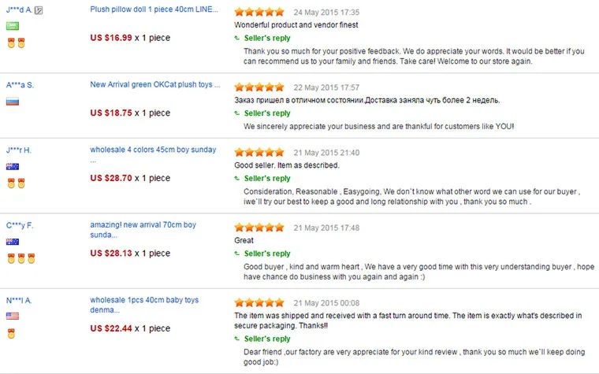Click the medal icon under N***l A.

click(x=11, y=332)
